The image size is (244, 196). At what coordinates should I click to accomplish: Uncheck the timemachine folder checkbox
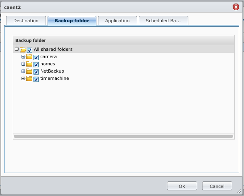click(36, 79)
